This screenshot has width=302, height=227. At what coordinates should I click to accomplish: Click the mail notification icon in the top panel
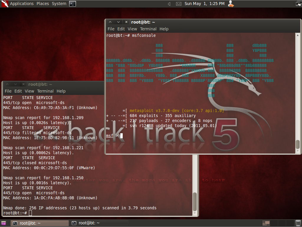click(178, 4)
